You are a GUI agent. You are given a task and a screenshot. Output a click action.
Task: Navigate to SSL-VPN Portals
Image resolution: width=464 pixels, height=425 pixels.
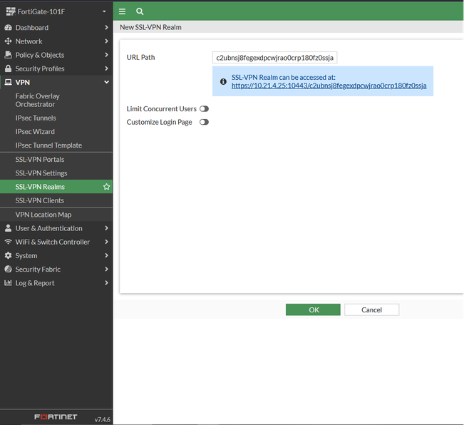56,159
